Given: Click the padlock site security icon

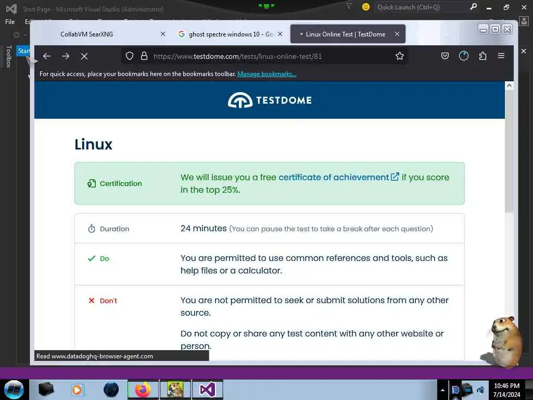Looking at the screenshot, I should click(x=144, y=56).
